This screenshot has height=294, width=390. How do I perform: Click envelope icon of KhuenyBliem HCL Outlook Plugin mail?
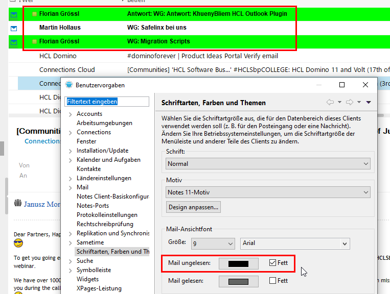coord(14,14)
